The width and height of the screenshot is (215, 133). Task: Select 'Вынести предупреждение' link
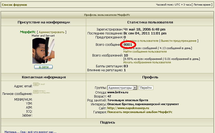(179, 41)
